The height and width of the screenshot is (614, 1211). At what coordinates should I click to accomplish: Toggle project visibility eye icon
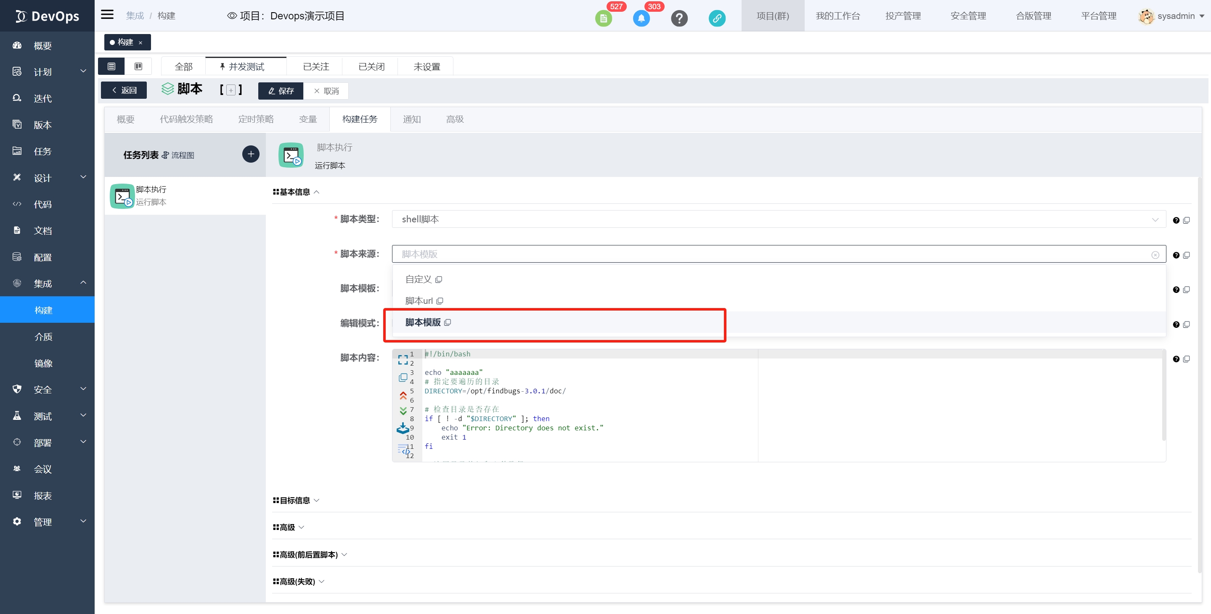point(232,16)
